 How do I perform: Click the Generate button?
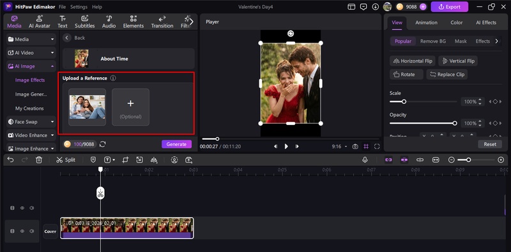176,144
